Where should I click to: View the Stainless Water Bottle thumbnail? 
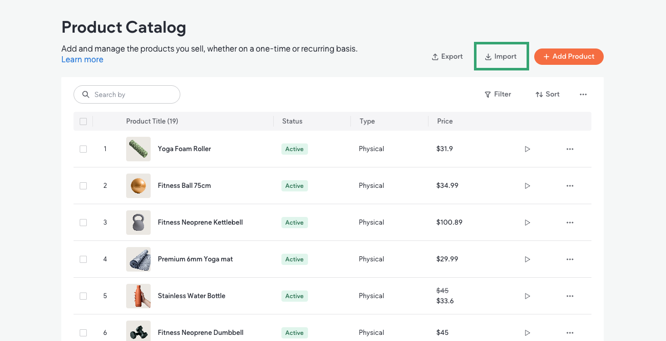[x=138, y=296]
